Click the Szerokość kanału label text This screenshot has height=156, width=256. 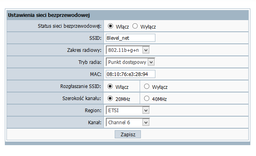click(x=82, y=99)
